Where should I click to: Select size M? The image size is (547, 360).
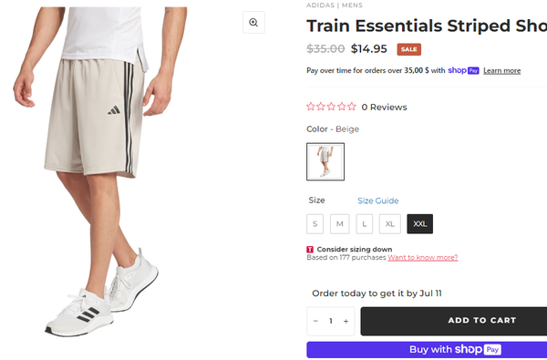click(x=339, y=224)
